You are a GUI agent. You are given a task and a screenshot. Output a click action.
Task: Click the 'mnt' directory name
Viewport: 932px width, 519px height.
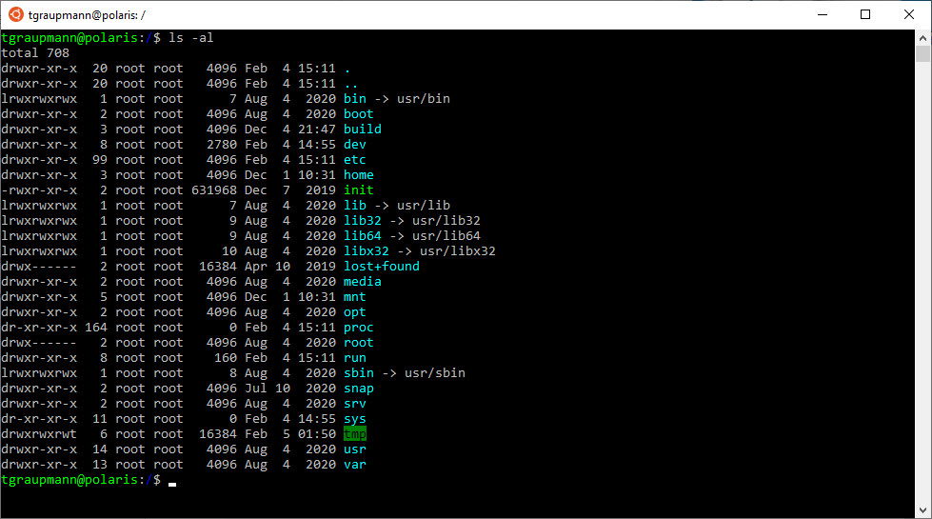tap(355, 297)
